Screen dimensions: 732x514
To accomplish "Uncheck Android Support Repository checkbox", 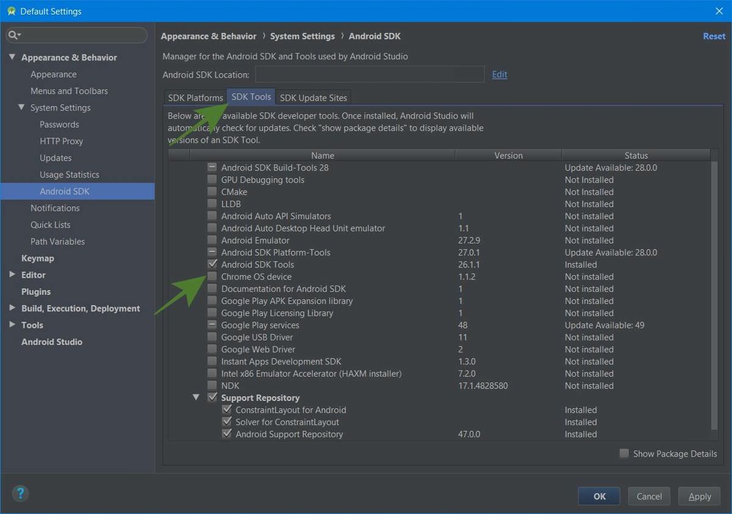I will (226, 434).
